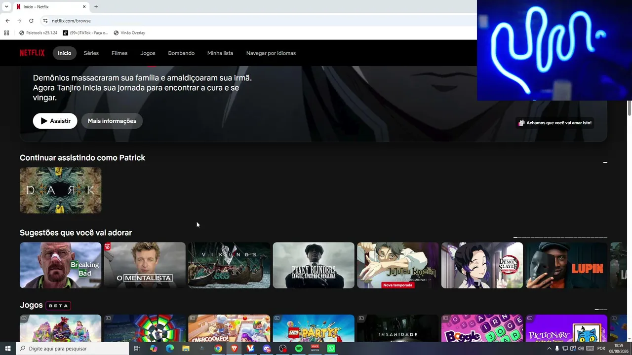Open the Lupin title card
Viewport: 632px width, 355px height.
(566, 265)
